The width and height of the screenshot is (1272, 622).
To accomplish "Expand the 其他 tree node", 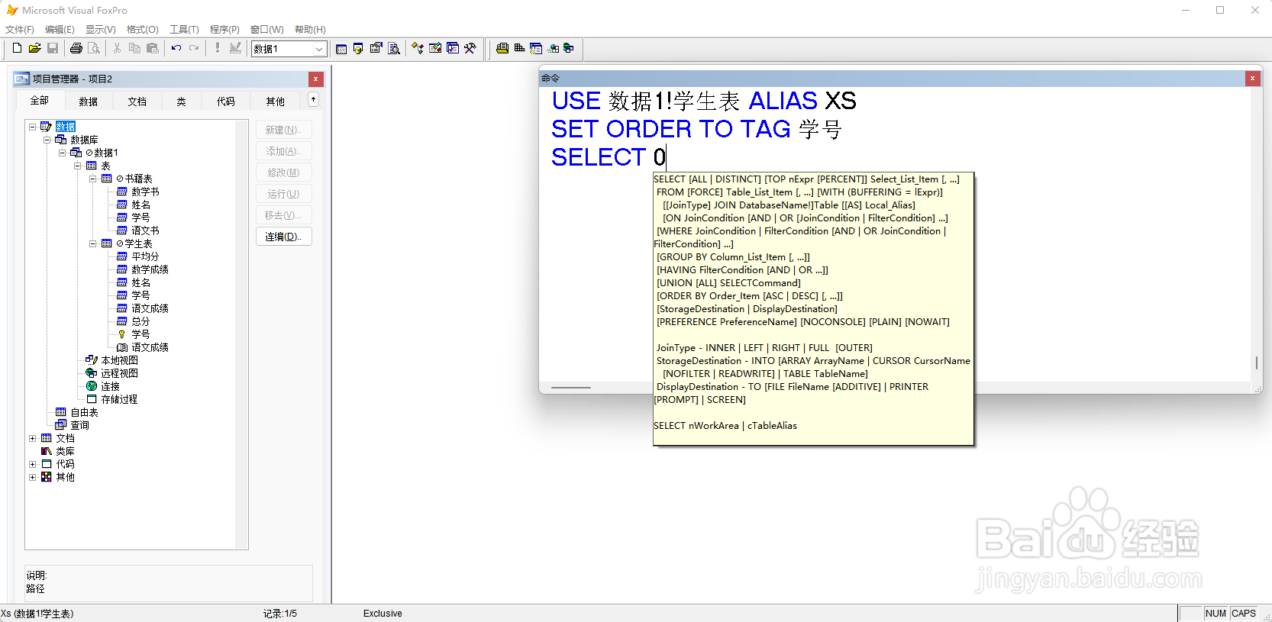I will pos(32,477).
